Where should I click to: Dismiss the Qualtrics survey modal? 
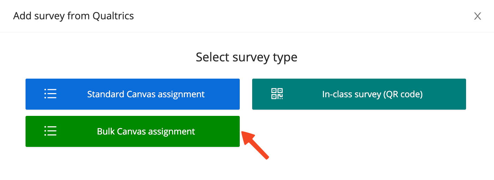[x=477, y=16]
